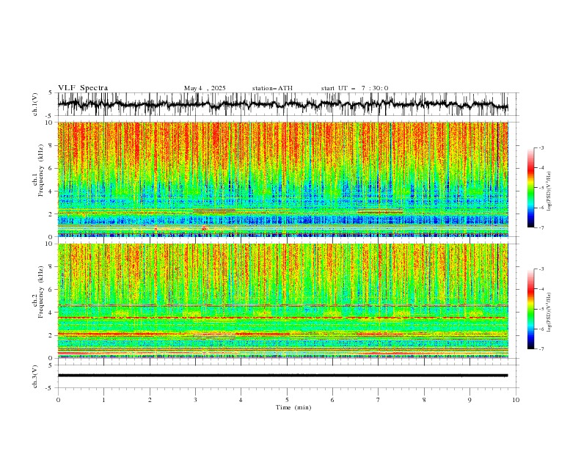This screenshot has height=449, width=581.
Task: Click the "start UT = 7 :30:0" text
Action: click(354, 88)
